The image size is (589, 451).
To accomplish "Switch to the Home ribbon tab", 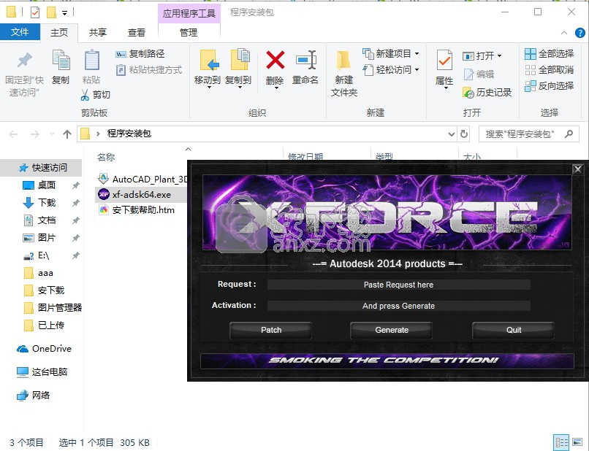I will tap(59, 33).
